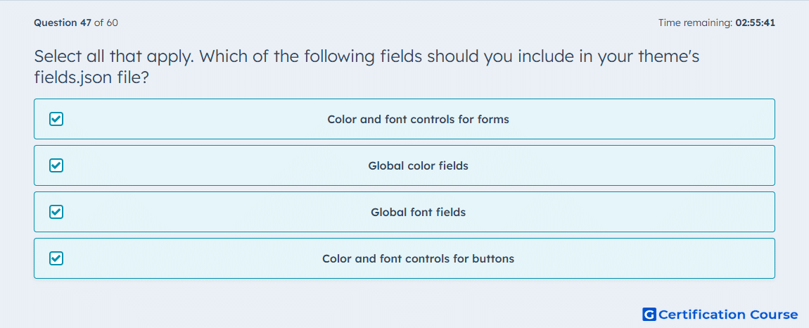Toggle the Global color fields checkbox
Screen dimensions: 809x328
click(56, 166)
